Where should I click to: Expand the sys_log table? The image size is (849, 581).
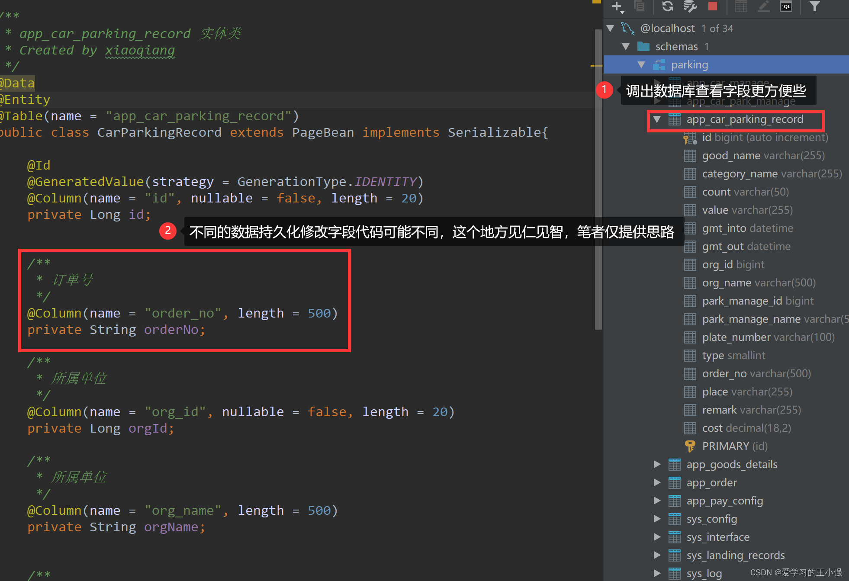click(657, 574)
